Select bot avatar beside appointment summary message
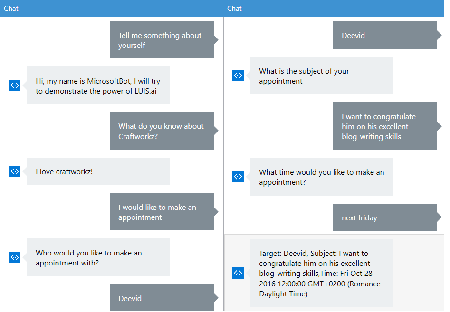The height and width of the screenshot is (312, 450). click(x=238, y=273)
